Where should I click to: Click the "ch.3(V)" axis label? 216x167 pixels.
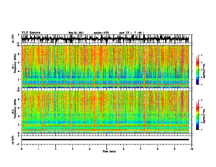point(13,140)
